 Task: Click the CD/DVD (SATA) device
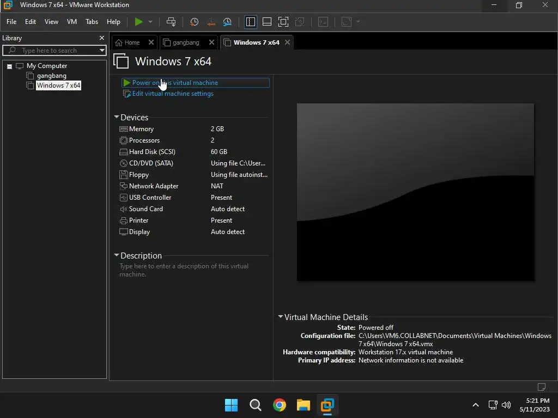193,163
